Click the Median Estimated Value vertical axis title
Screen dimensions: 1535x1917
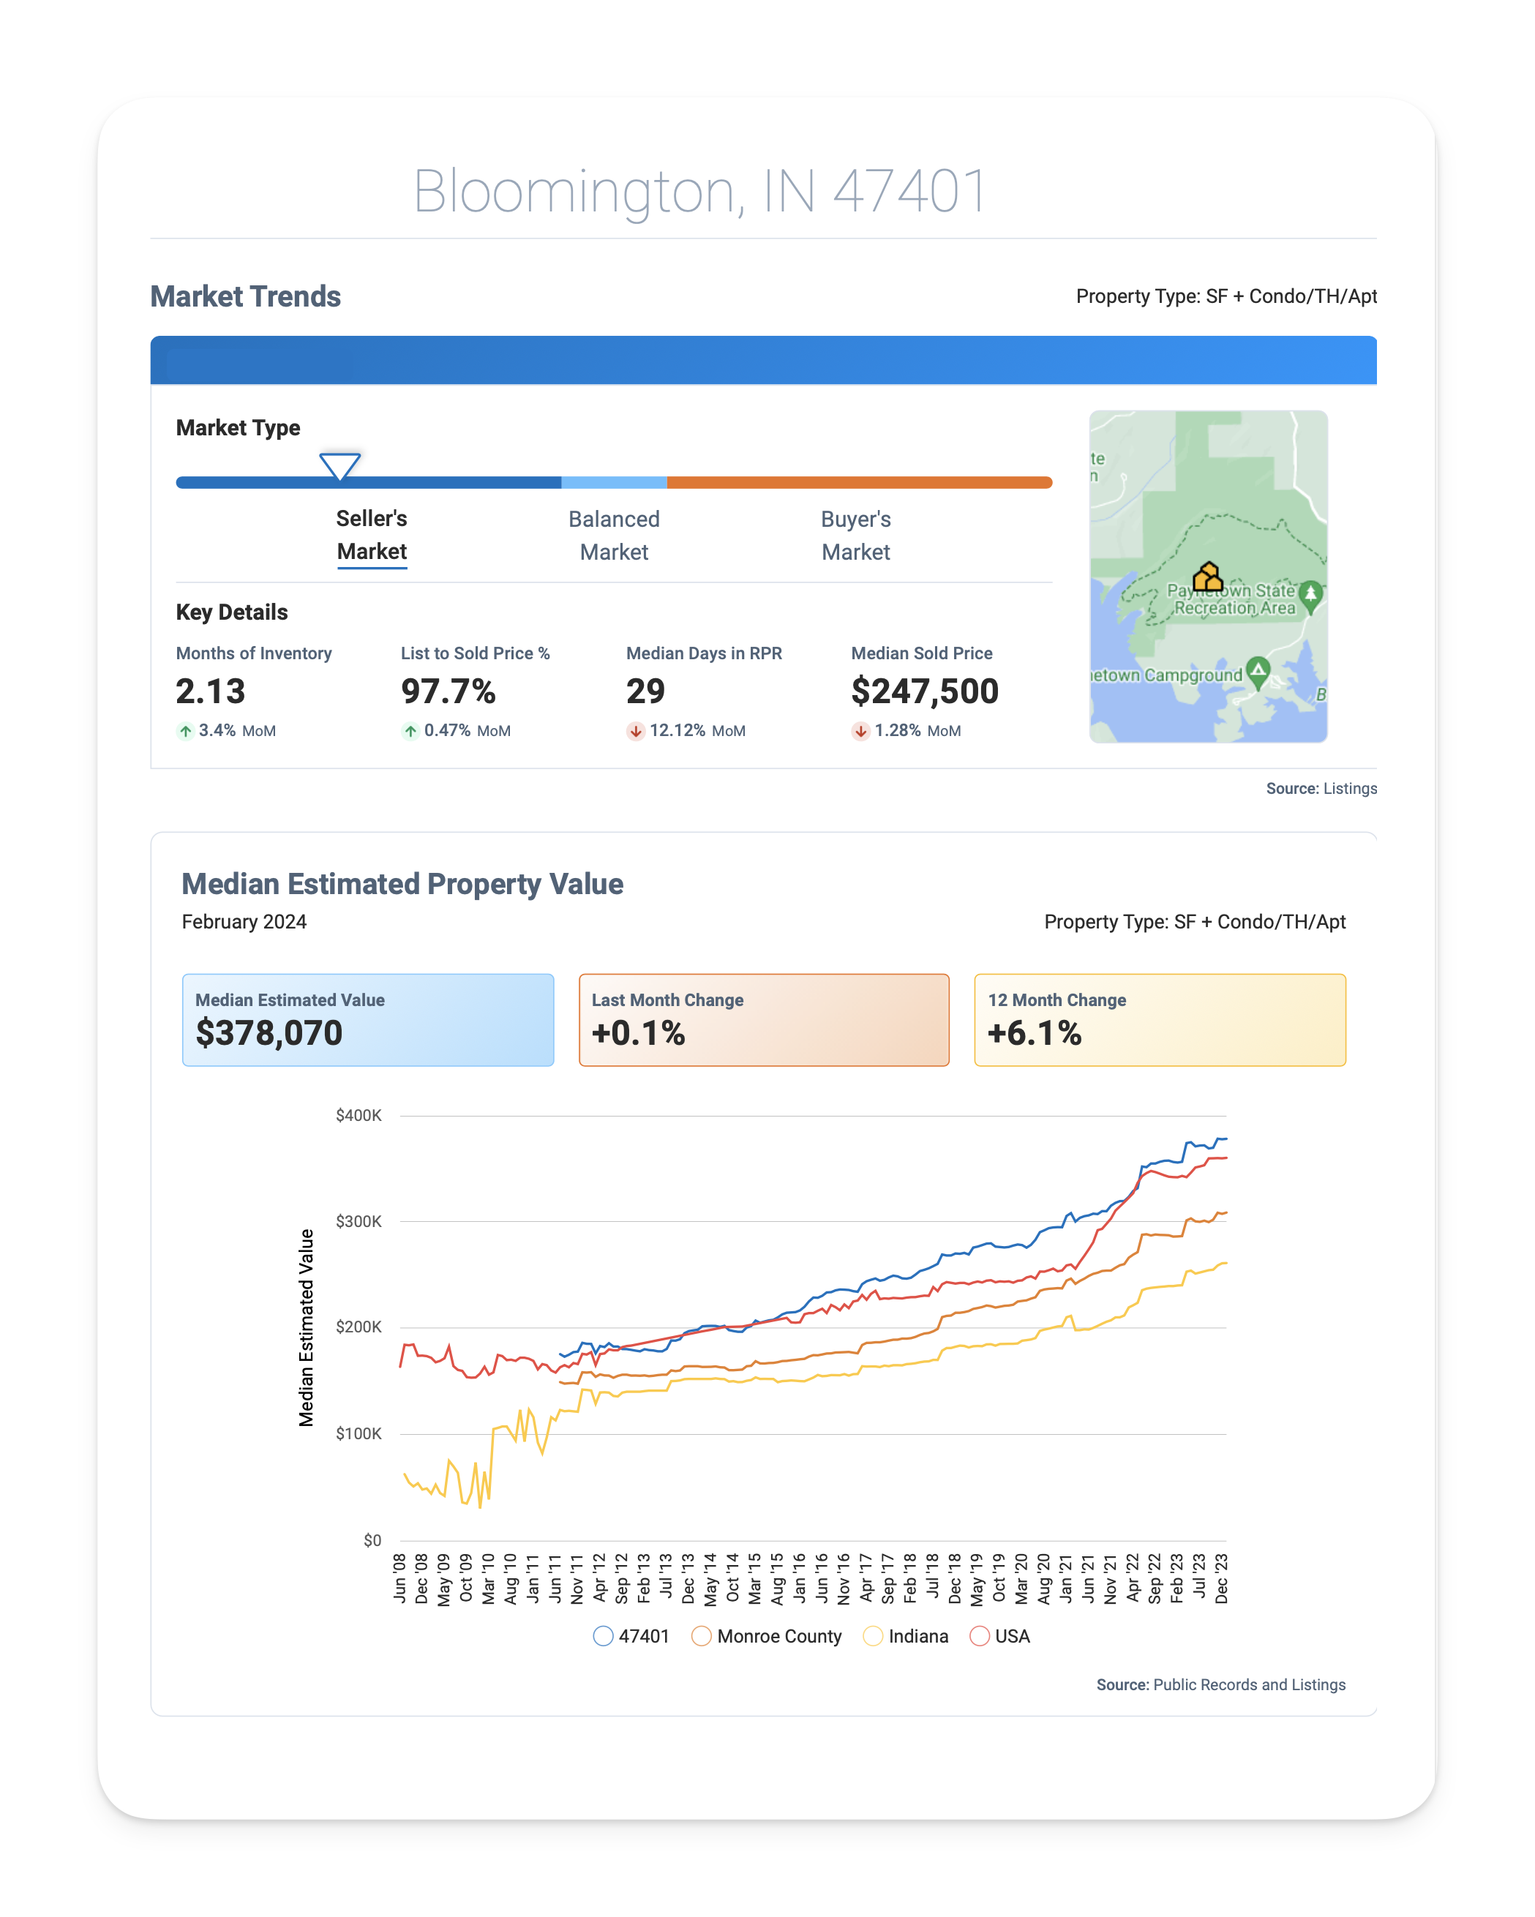pos(306,1327)
